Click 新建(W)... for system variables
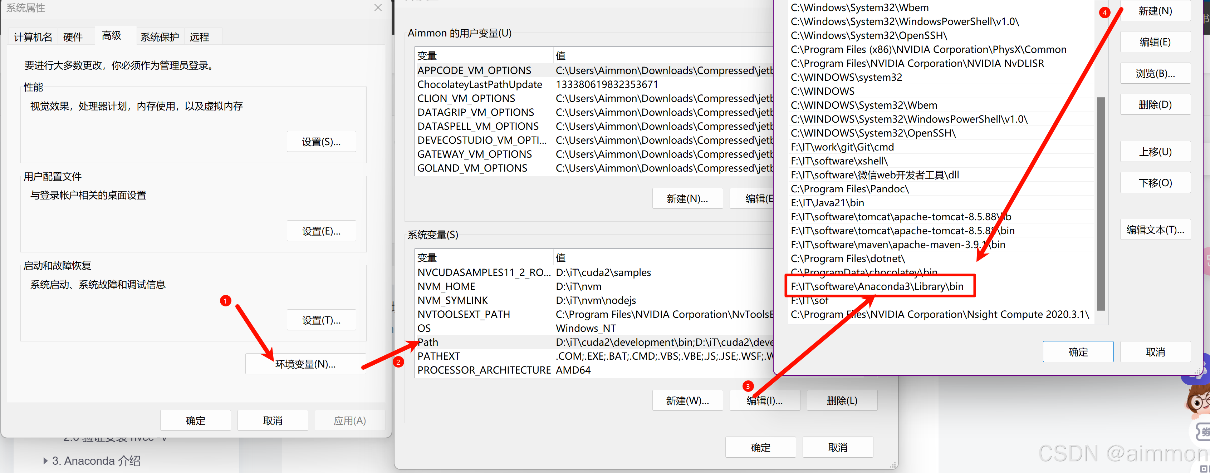The height and width of the screenshot is (473, 1210). pyautogui.click(x=687, y=401)
